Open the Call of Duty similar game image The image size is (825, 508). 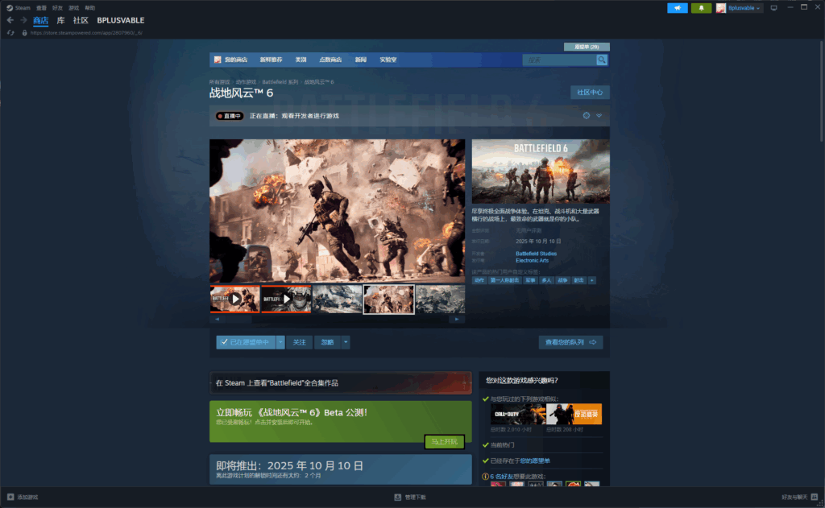point(518,415)
